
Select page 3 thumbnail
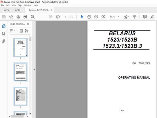click(x=20, y=96)
